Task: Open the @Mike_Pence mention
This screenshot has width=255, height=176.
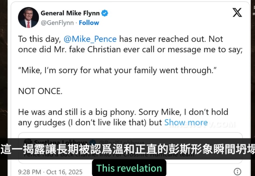Action: click(x=90, y=39)
